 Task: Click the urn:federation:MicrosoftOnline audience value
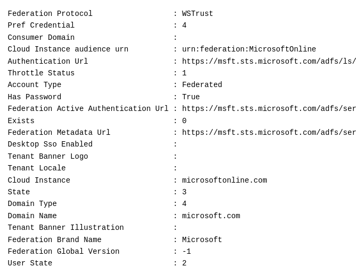tap(249, 49)
